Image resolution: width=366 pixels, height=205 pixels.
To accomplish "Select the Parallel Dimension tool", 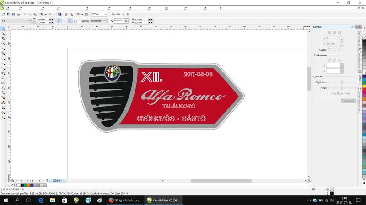I will point(3,88).
